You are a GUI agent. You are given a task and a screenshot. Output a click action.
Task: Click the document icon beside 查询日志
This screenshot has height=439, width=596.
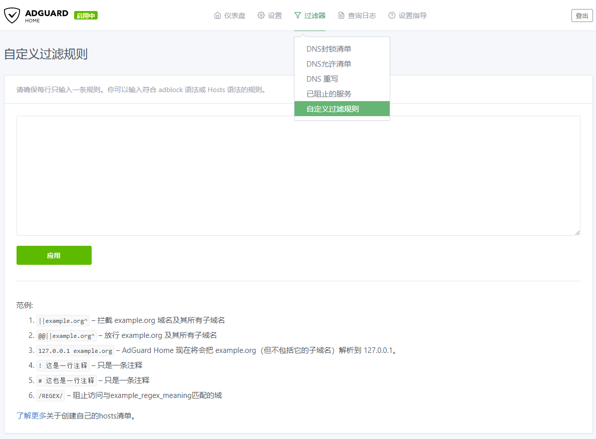pyautogui.click(x=341, y=16)
